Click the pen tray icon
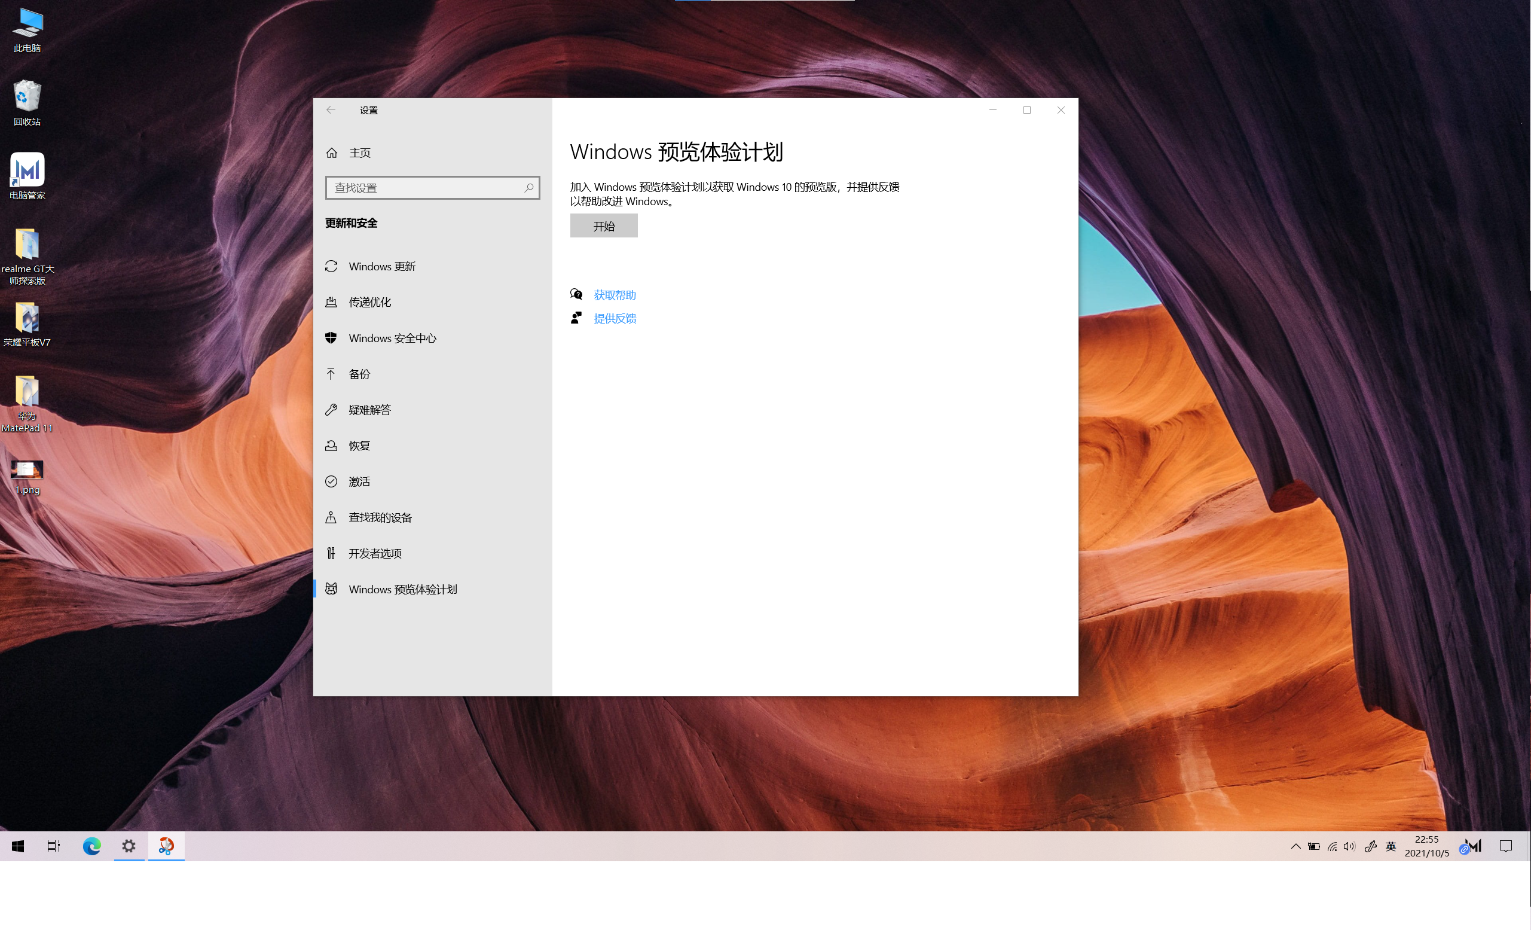The height and width of the screenshot is (930, 1531). coord(1370,846)
